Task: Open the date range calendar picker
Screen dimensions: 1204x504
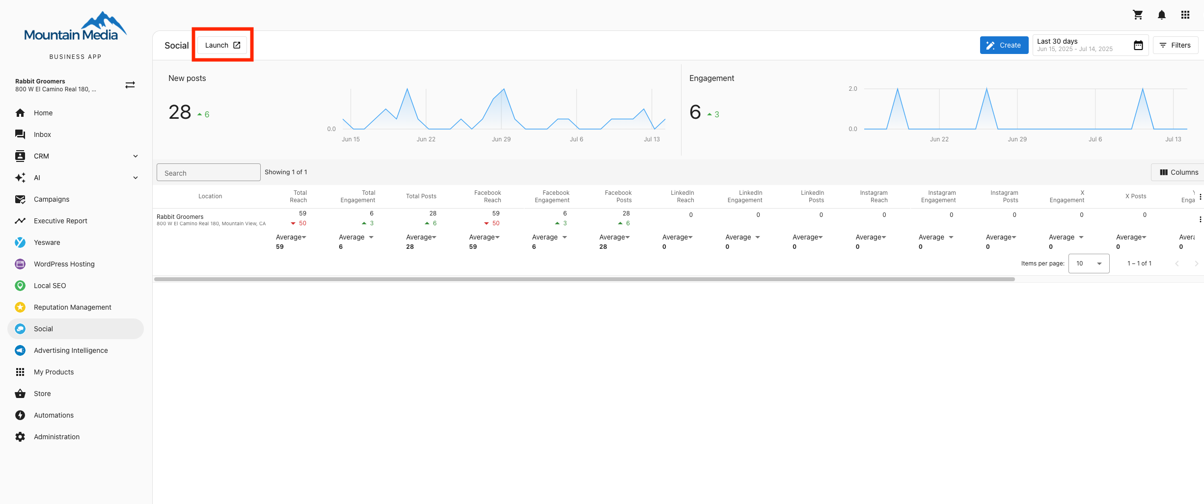Action: pyautogui.click(x=1138, y=45)
